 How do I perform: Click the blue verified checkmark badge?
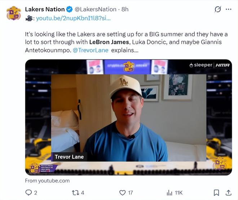(x=70, y=9)
